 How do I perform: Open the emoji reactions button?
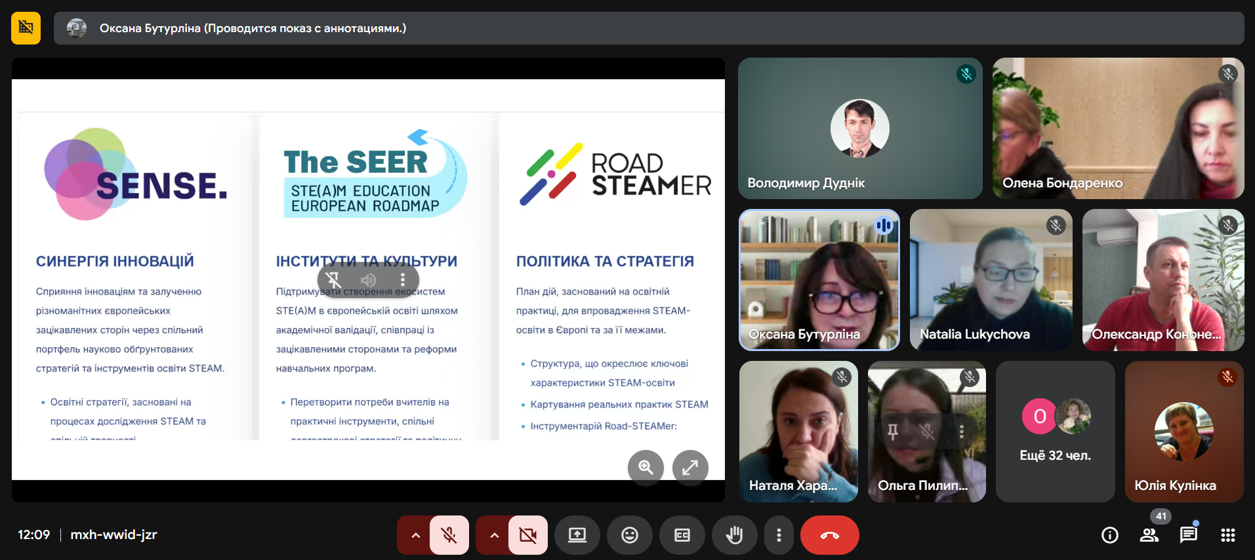(629, 535)
